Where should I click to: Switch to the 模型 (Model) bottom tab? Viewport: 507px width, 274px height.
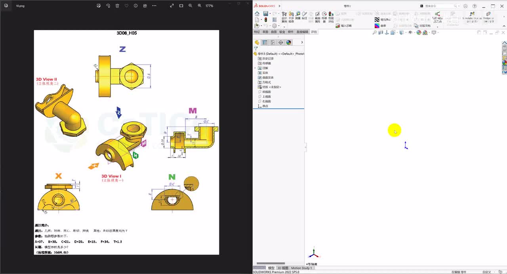[x=271, y=268]
